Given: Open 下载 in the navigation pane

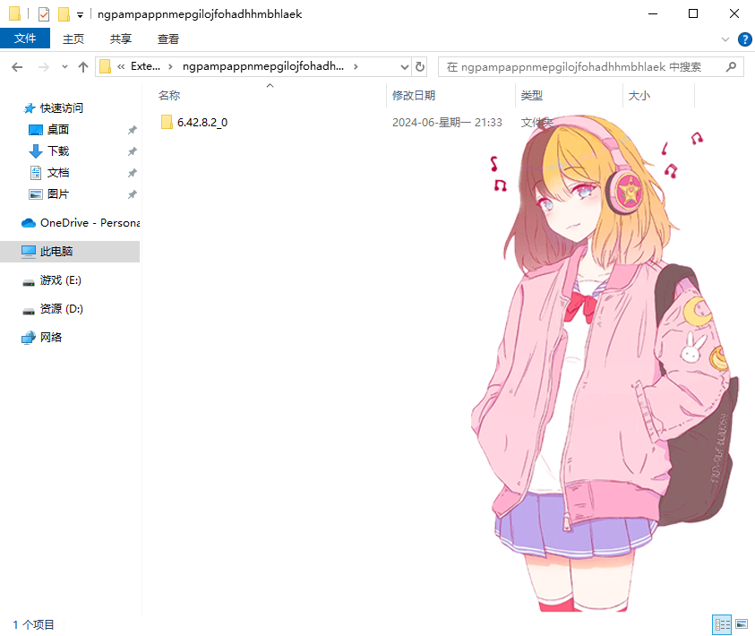Looking at the screenshot, I should 58,151.
